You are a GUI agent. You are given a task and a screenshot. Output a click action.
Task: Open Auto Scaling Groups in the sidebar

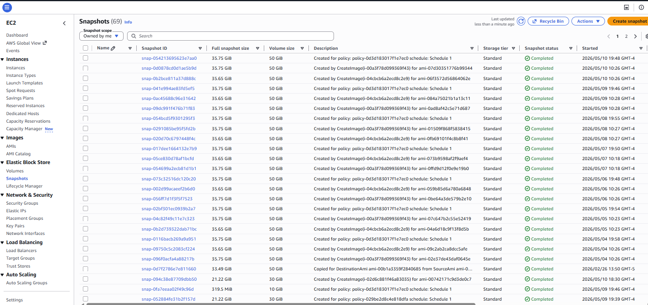[27, 283]
